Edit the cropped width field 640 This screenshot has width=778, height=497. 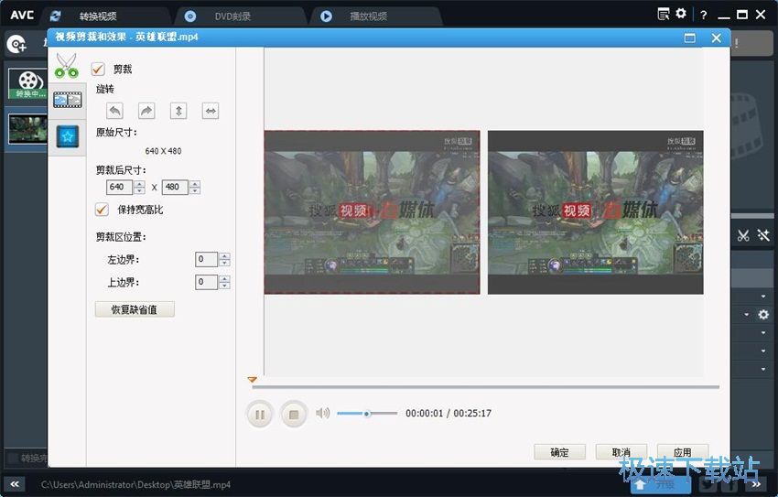point(119,187)
